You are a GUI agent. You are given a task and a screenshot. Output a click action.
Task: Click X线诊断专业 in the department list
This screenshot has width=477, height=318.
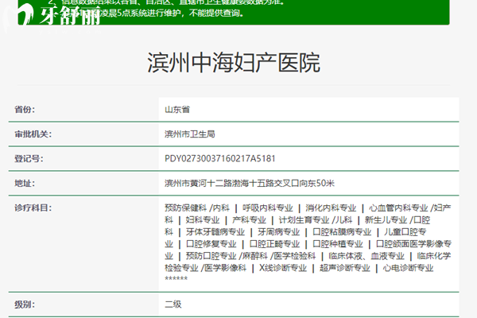pos(282,268)
